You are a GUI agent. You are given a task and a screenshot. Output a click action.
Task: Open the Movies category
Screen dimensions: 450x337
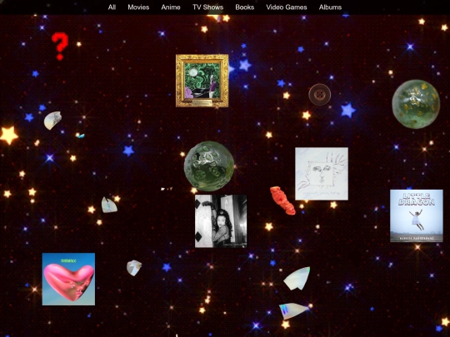coord(138,7)
